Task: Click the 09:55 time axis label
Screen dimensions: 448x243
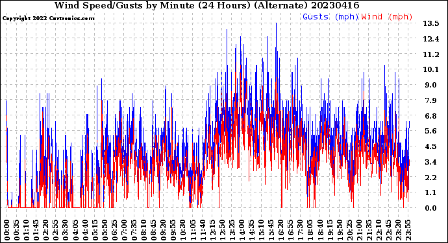Action: [173, 230]
